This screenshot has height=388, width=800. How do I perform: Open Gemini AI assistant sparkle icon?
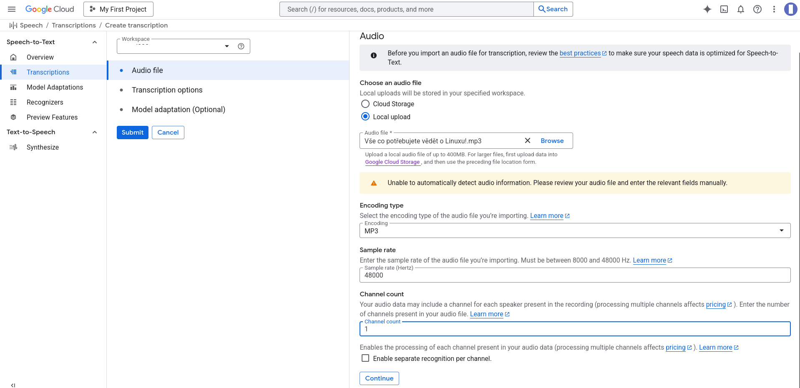(x=707, y=9)
